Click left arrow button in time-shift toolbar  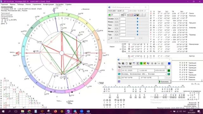point(141,15)
